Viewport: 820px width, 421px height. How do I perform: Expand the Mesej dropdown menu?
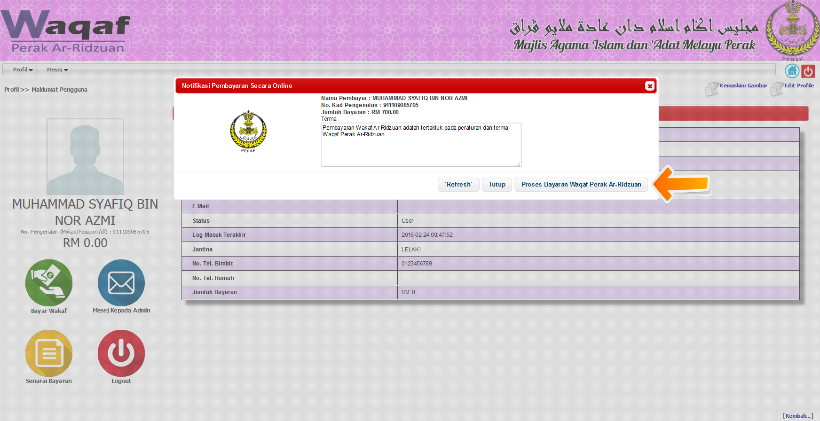coord(57,70)
